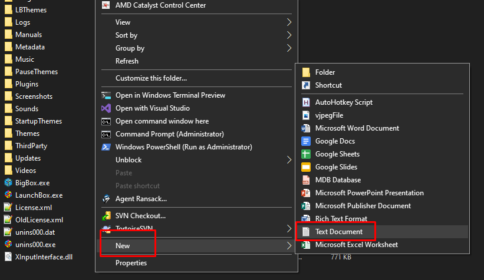Expand the Unblock submenu arrow
The height and width of the screenshot is (280, 484).
point(289,160)
